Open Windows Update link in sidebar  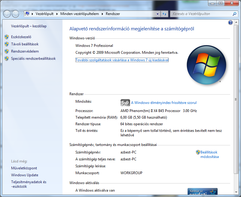25,175
